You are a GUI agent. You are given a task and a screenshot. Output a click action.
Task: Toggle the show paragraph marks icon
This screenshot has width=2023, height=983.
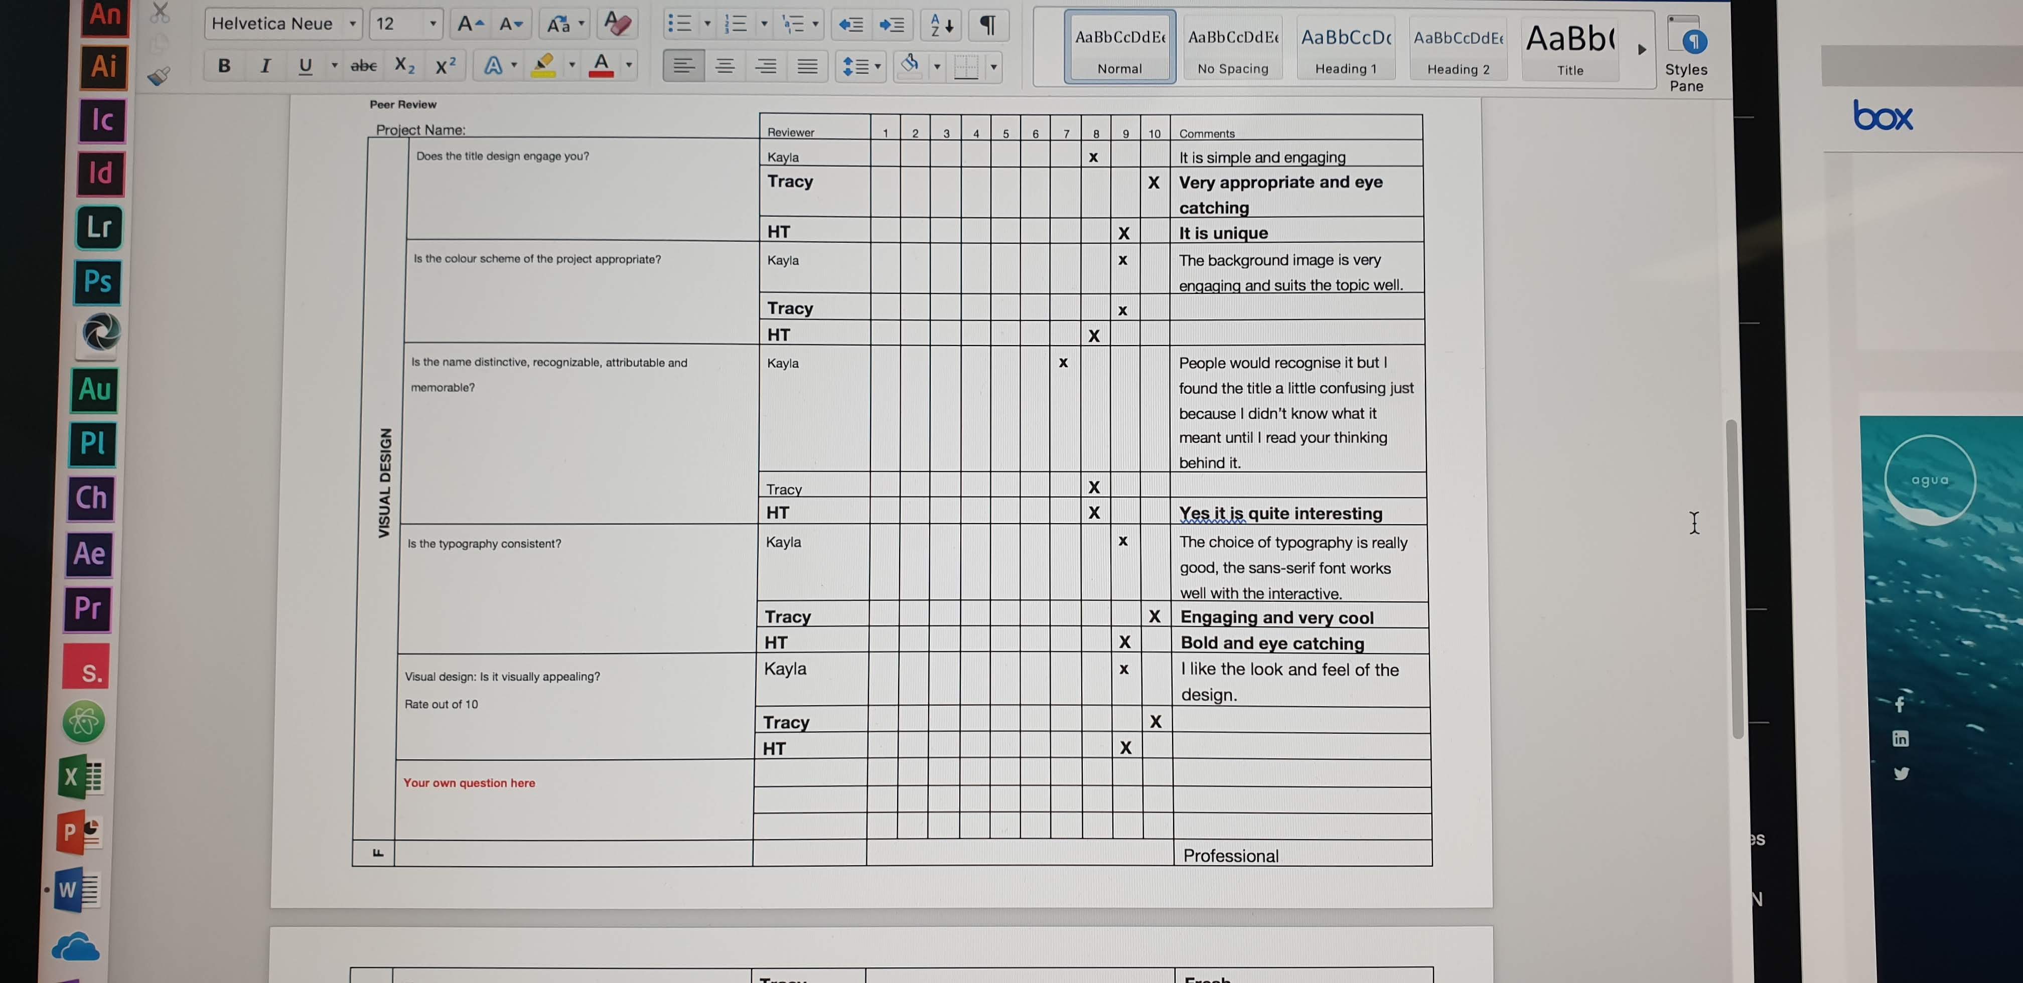[x=988, y=25]
